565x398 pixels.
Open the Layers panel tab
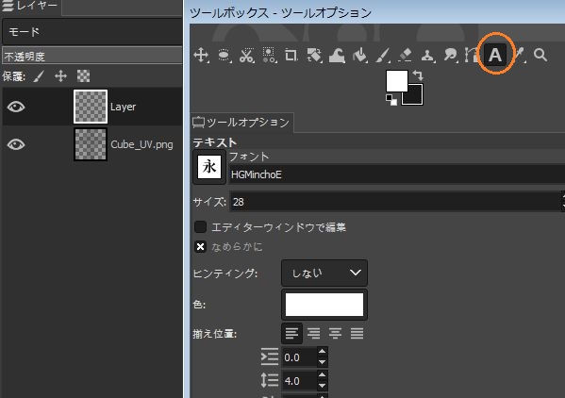[x=30, y=6]
